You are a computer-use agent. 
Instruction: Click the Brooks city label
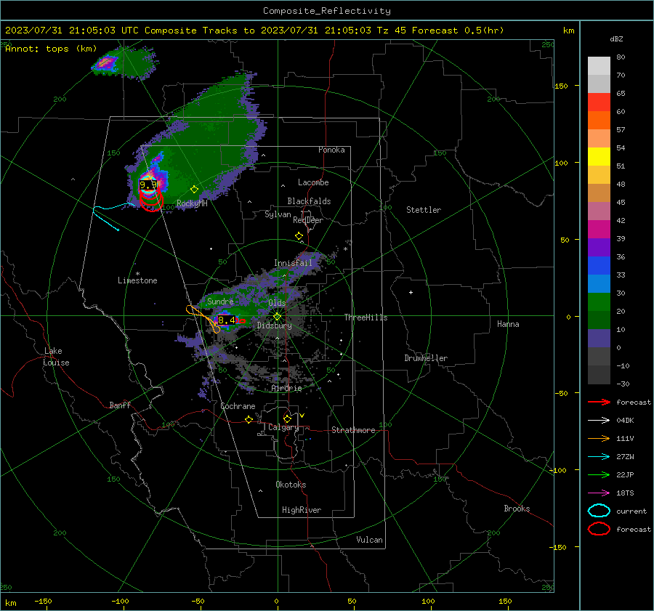tap(517, 509)
